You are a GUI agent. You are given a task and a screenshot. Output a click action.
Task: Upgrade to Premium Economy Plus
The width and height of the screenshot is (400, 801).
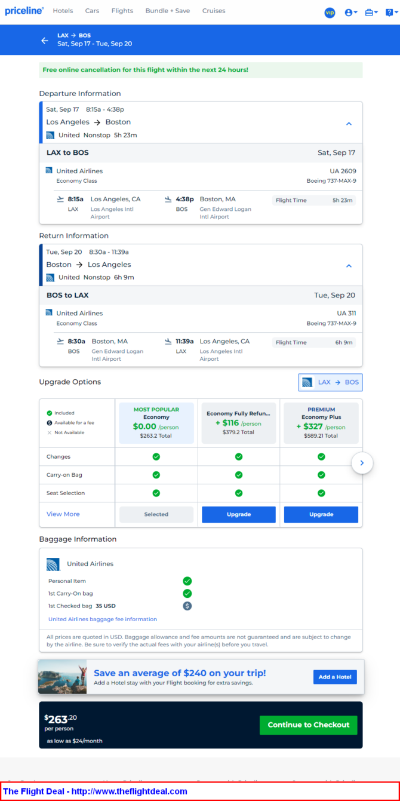click(x=321, y=514)
